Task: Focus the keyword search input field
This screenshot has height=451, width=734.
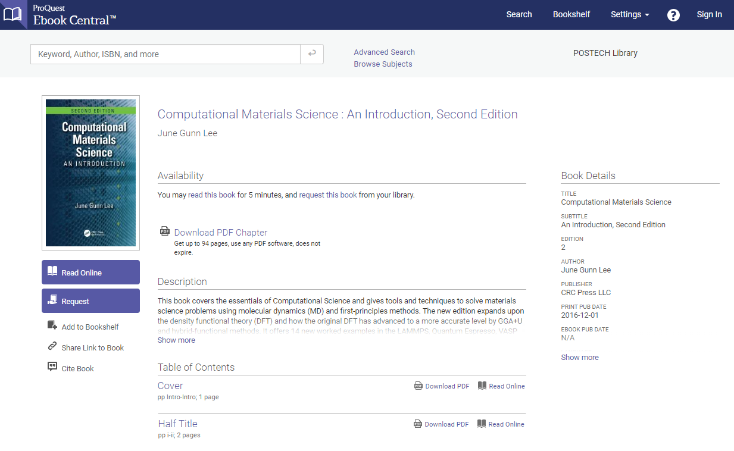Action: (165, 54)
